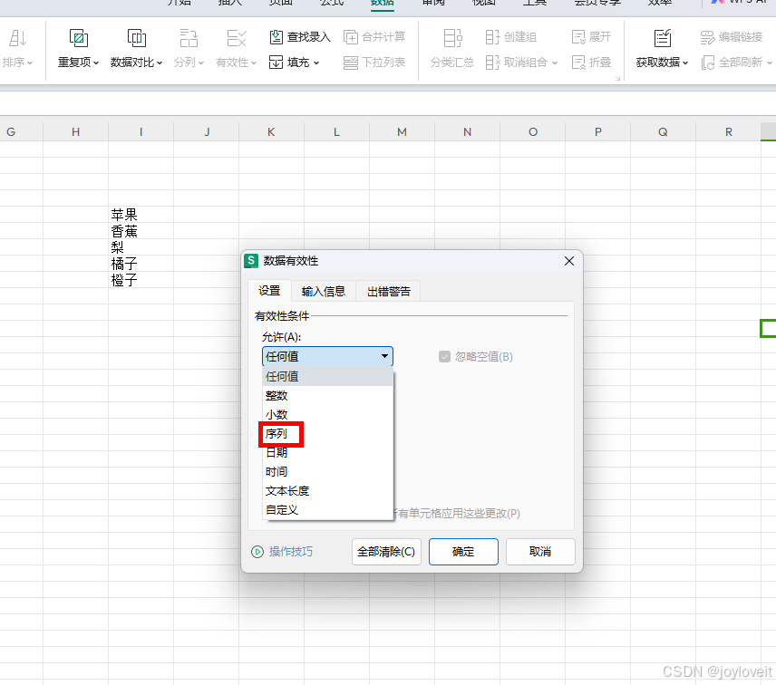Viewport: 776px width, 685px height.
Task: Switch to the 输入信息 tab
Action: pyautogui.click(x=323, y=292)
